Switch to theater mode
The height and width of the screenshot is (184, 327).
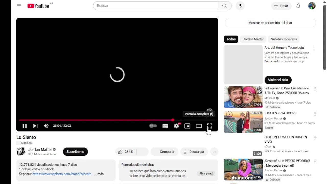198,126
